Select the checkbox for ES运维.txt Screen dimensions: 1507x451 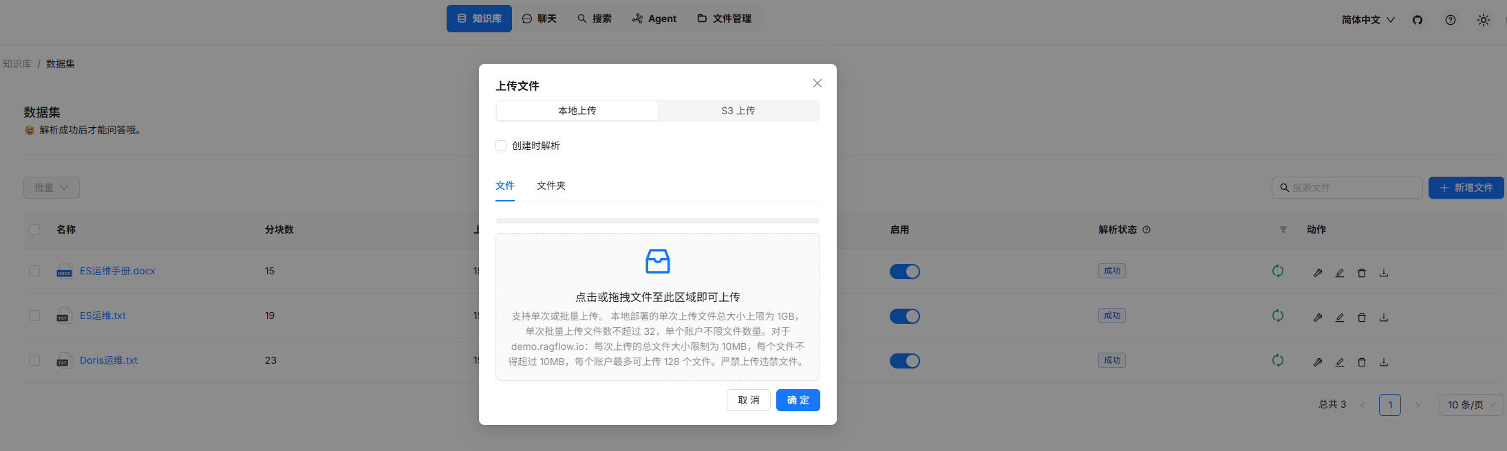[34, 316]
